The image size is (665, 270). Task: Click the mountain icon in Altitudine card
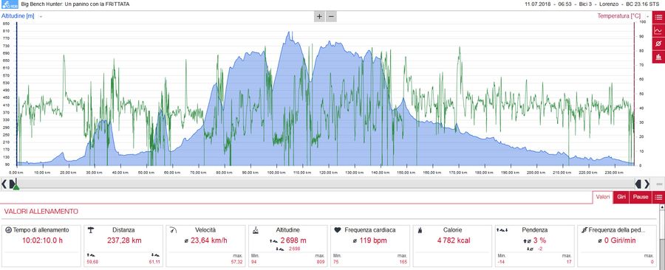pyautogui.click(x=256, y=231)
